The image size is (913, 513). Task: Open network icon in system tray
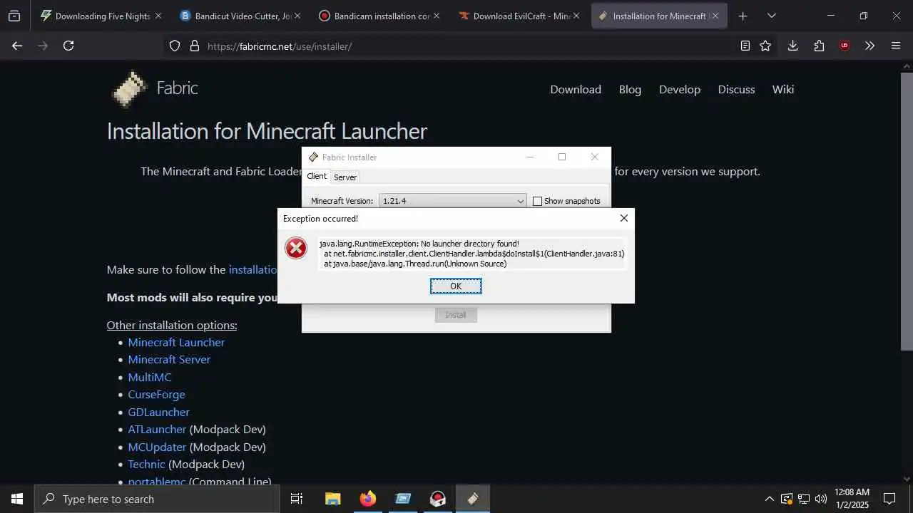pyautogui.click(x=804, y=499)
